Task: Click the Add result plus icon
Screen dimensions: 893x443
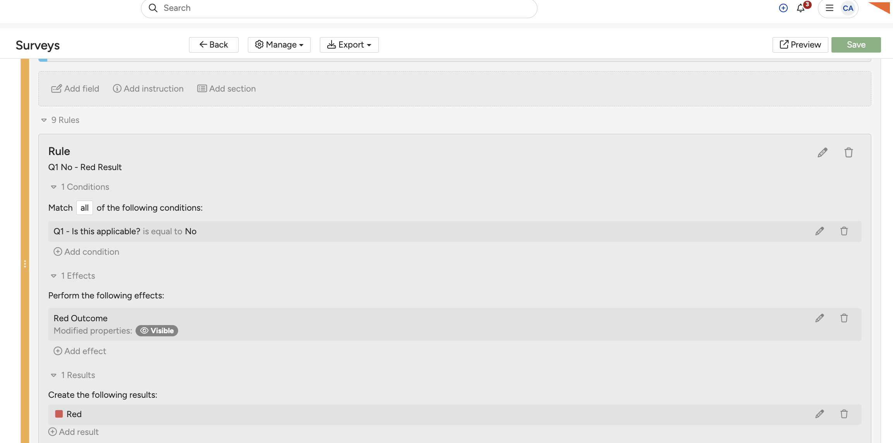Action: (x=52, y=432)
